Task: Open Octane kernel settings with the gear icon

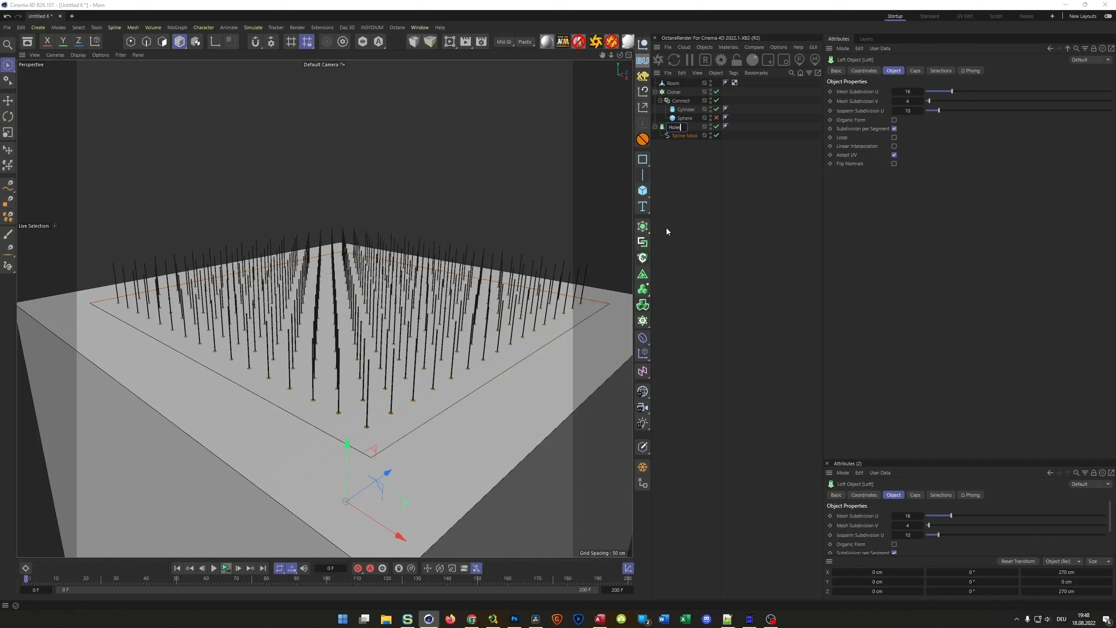Action: point(721,60)
